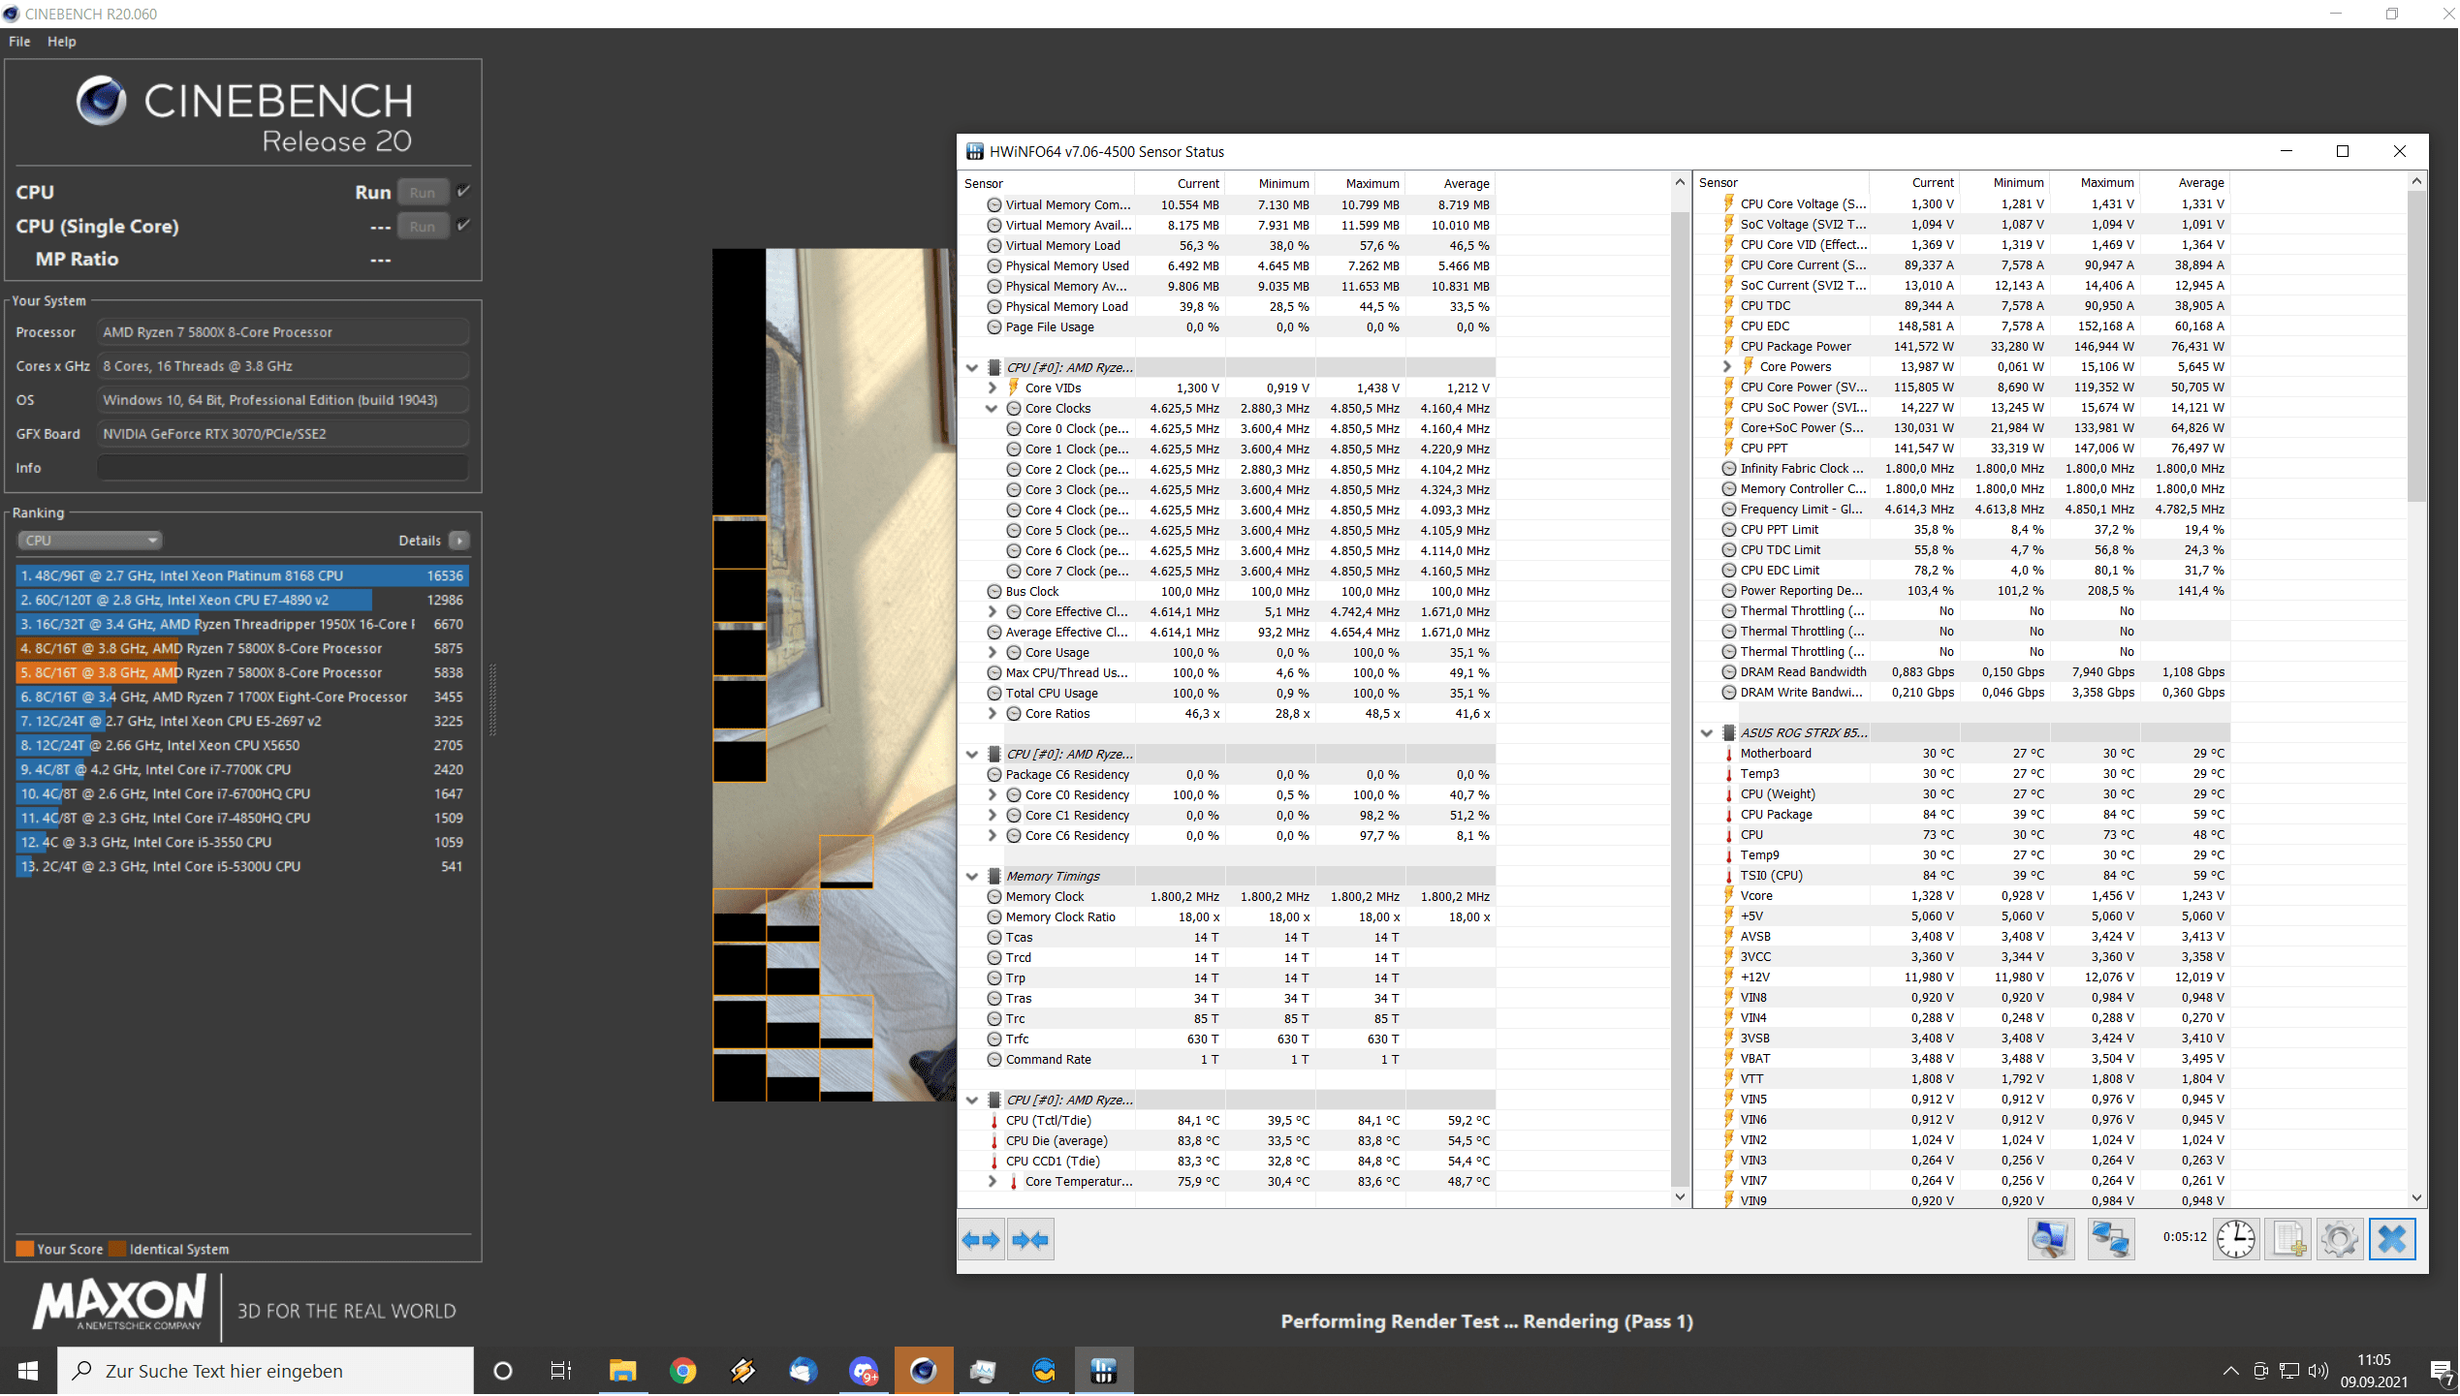Expand the Core Temperatur... row
This screenshot has width=2460, height=1396.
pos(992,1182)
